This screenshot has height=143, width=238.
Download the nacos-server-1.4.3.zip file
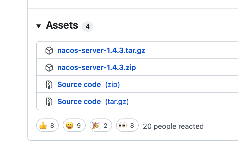96,67
